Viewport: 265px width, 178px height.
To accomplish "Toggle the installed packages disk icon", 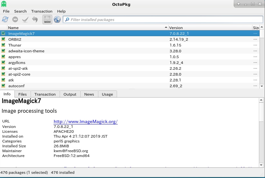I will pos(47,19).
